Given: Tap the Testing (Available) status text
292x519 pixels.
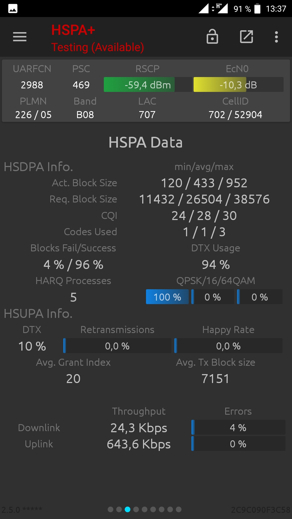Looking at the screenshot, I should [x=98, y=47].
